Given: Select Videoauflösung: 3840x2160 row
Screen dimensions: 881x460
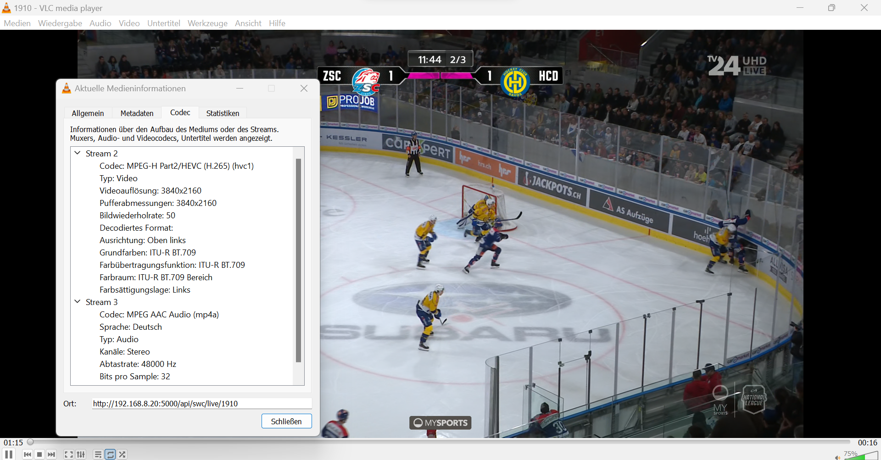Looking at the screenshot, I should [x=151, y=191].
